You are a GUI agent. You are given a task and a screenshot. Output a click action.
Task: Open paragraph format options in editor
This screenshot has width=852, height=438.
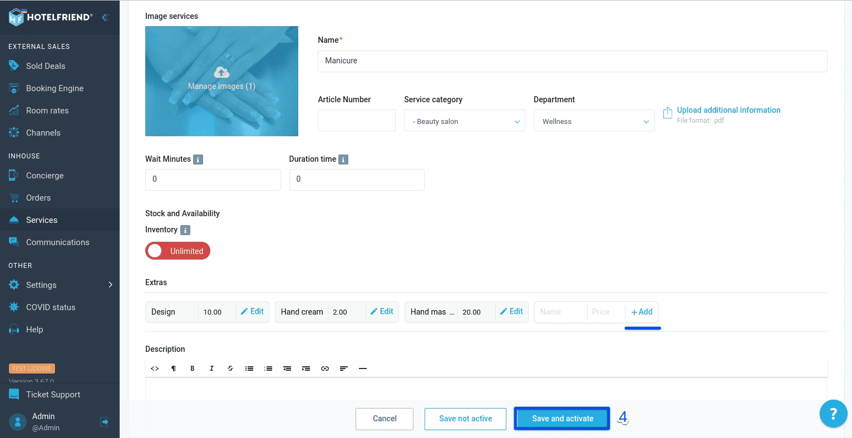tap(174, 369)
